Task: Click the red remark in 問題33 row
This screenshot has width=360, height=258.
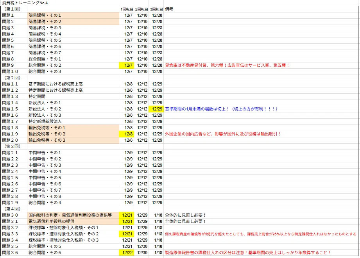Action: [x=261, y=234]
